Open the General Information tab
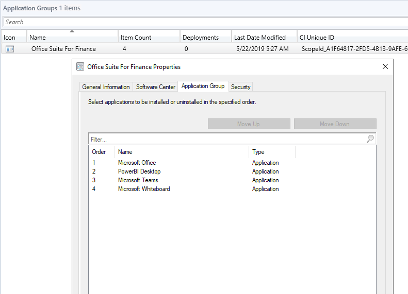Screen dimensions: 408x294 click(x=106, y=87)
